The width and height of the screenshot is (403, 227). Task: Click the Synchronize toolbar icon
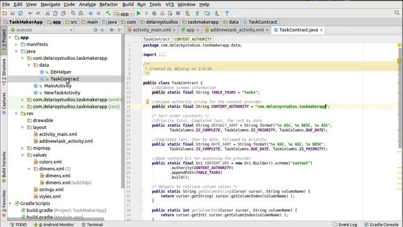pos(20,13)
